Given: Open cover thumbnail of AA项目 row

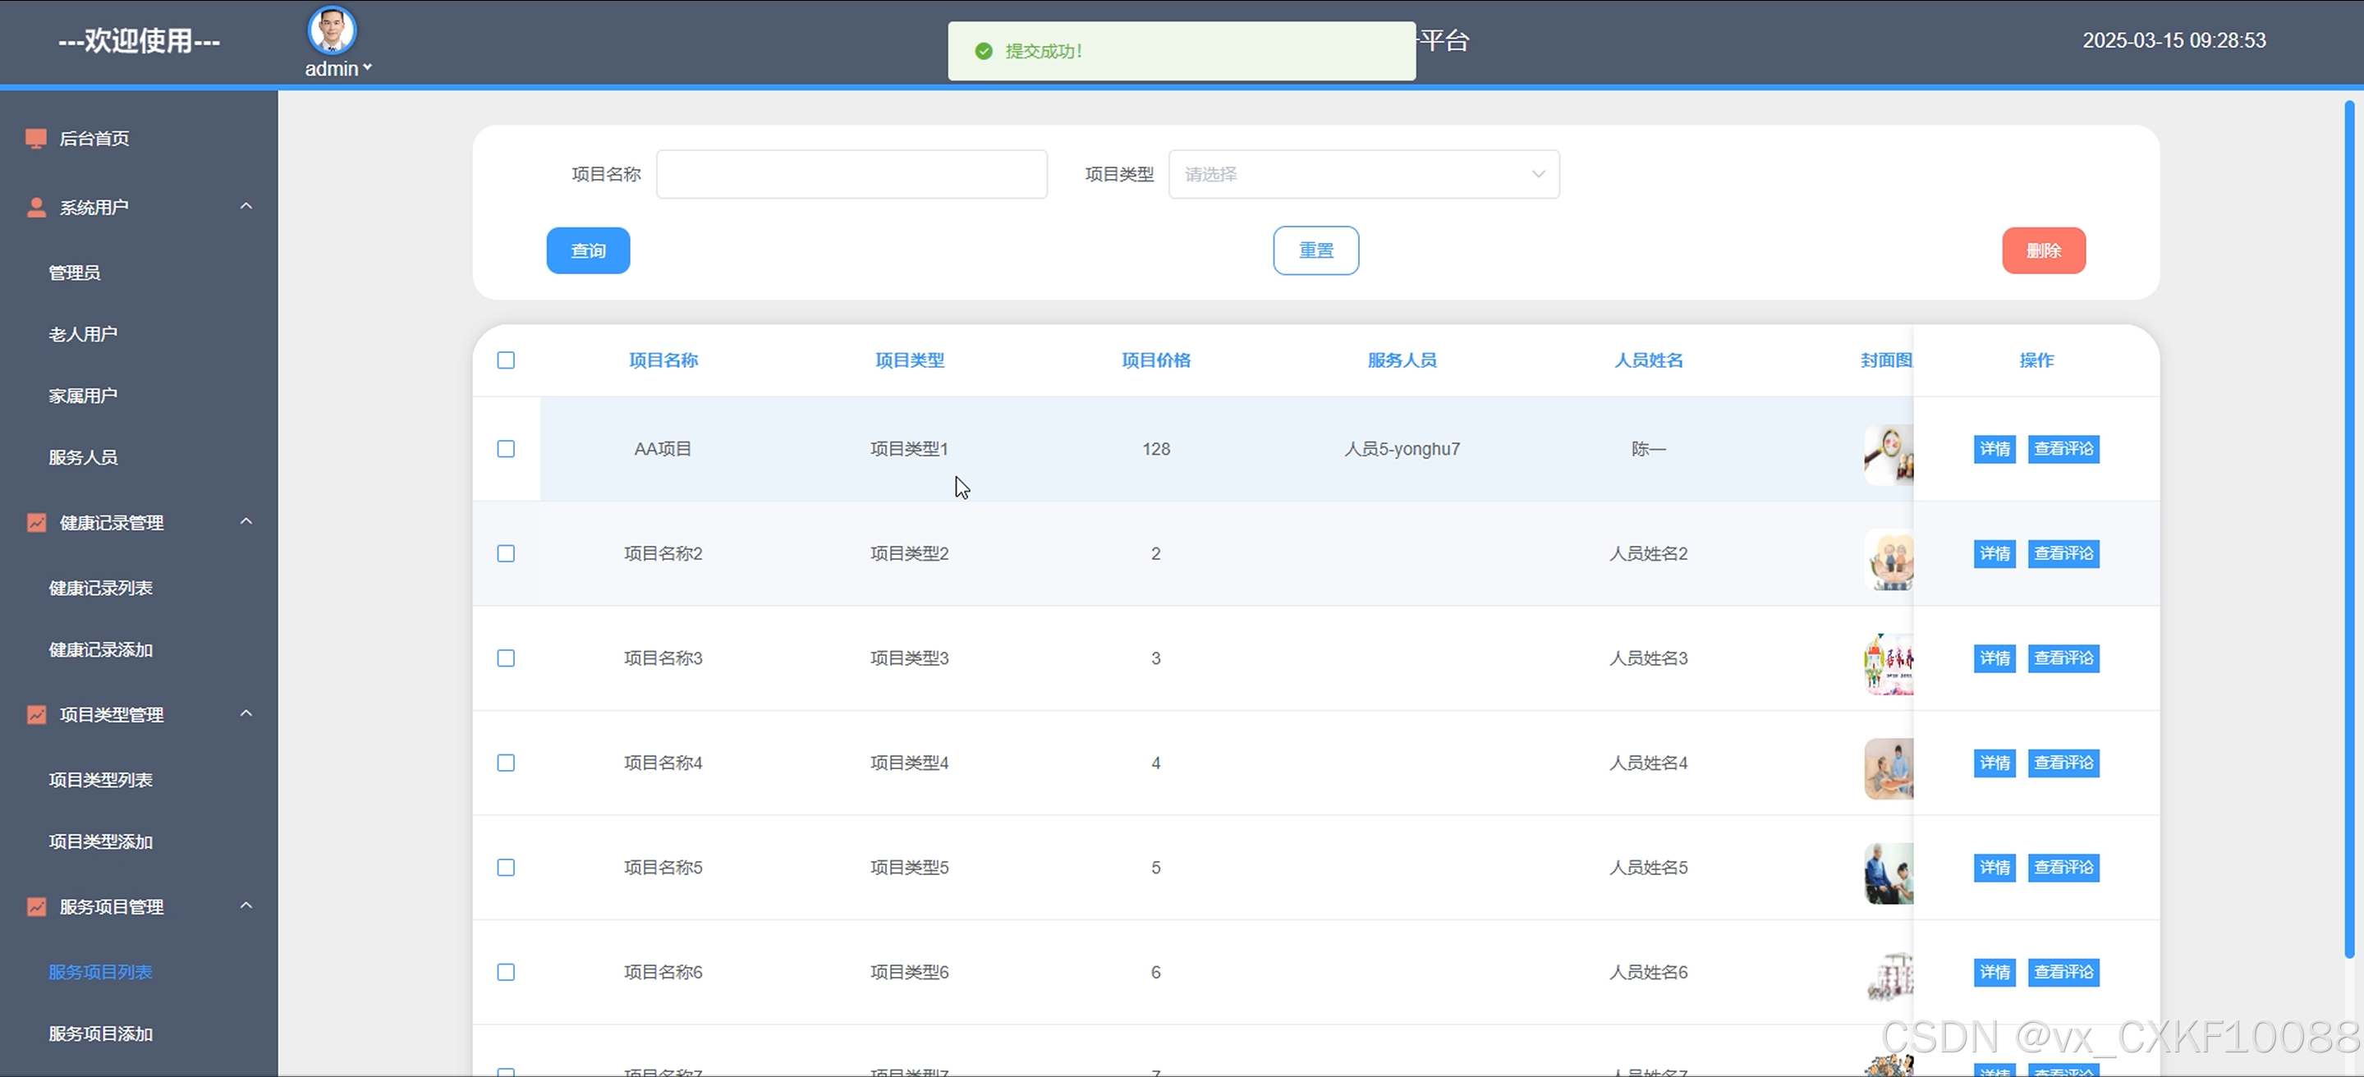Looking at the screenshot, I should point(1888,454).
